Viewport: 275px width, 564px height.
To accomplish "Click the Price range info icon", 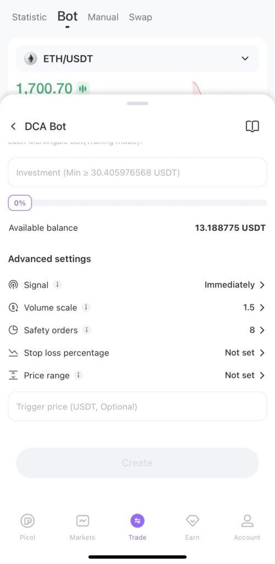I will click(x=78, y=376).
